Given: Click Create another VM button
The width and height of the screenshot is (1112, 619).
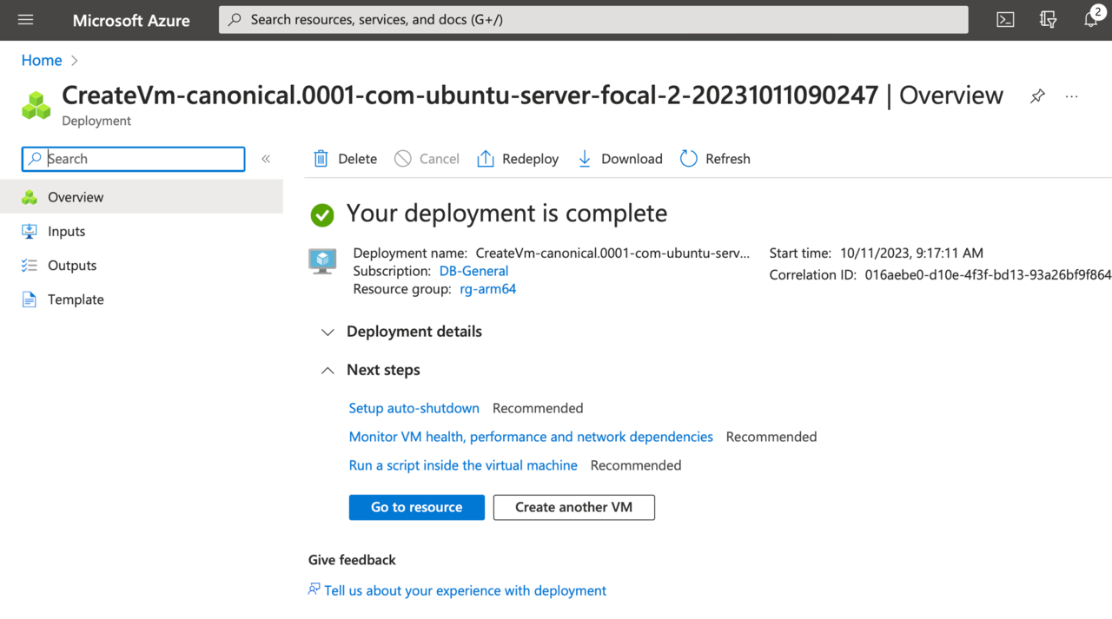Looking at the screenshot, I should [x=574, y=507].
